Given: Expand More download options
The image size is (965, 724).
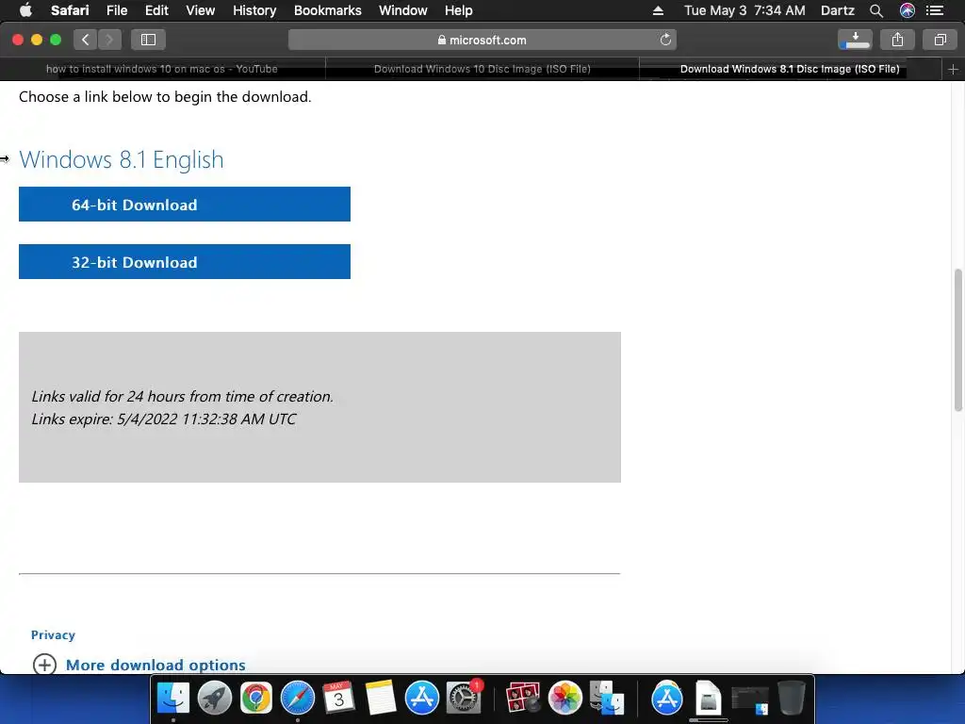Looking at the screenshot, I should [x=155, y=665].
